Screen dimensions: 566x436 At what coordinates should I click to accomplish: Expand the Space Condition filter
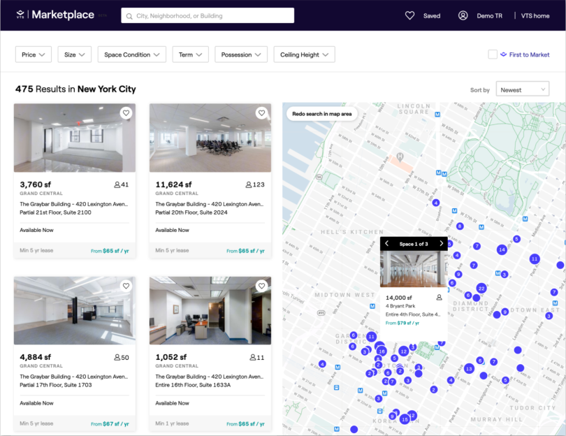(x=132, y=54)
